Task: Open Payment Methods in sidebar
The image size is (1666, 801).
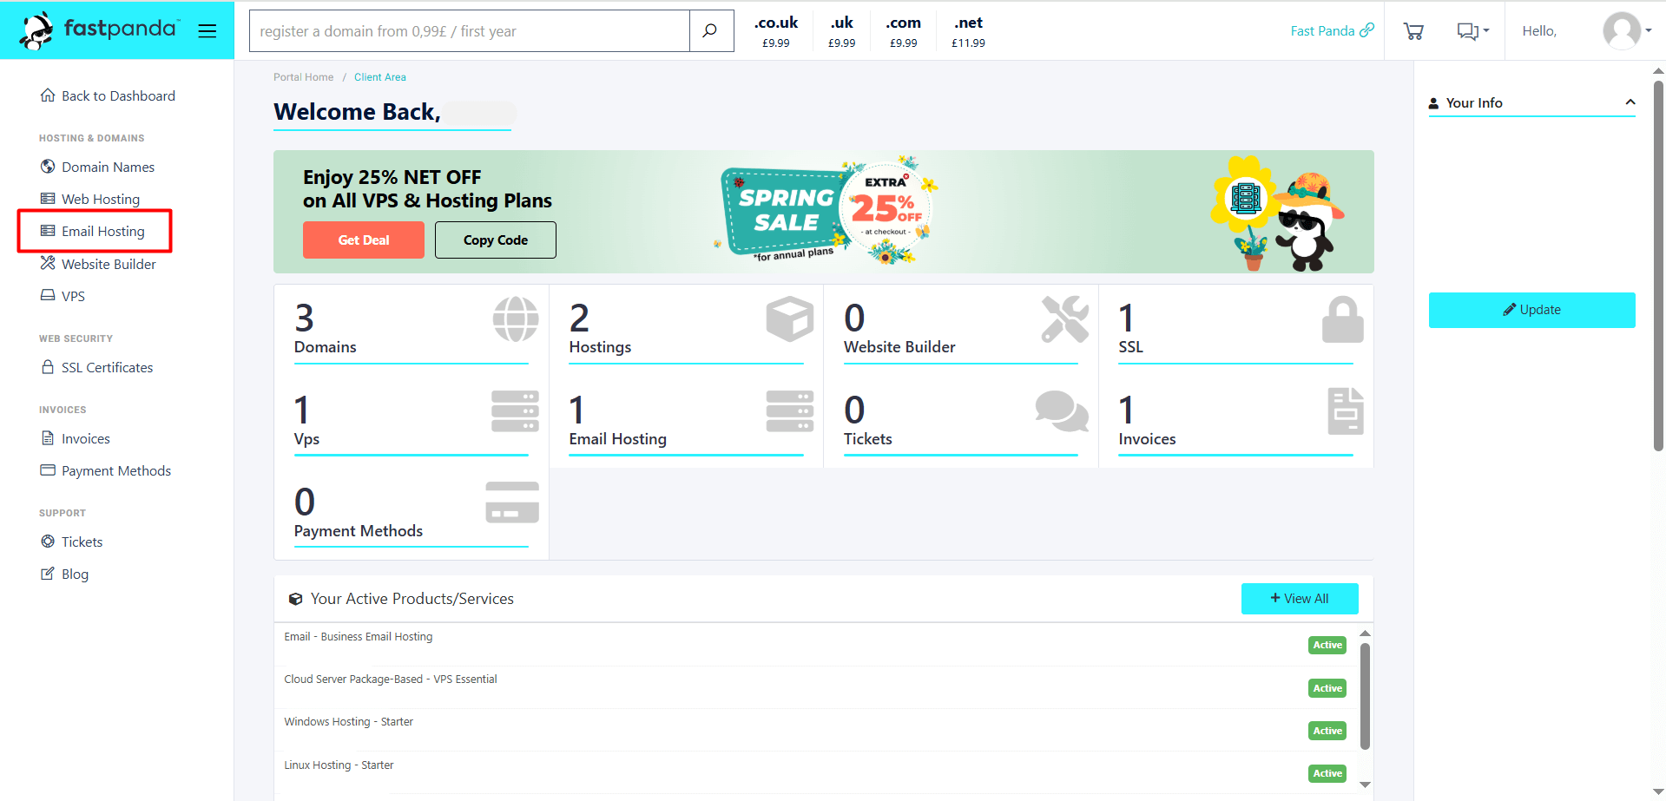Action: coord(106,470)
